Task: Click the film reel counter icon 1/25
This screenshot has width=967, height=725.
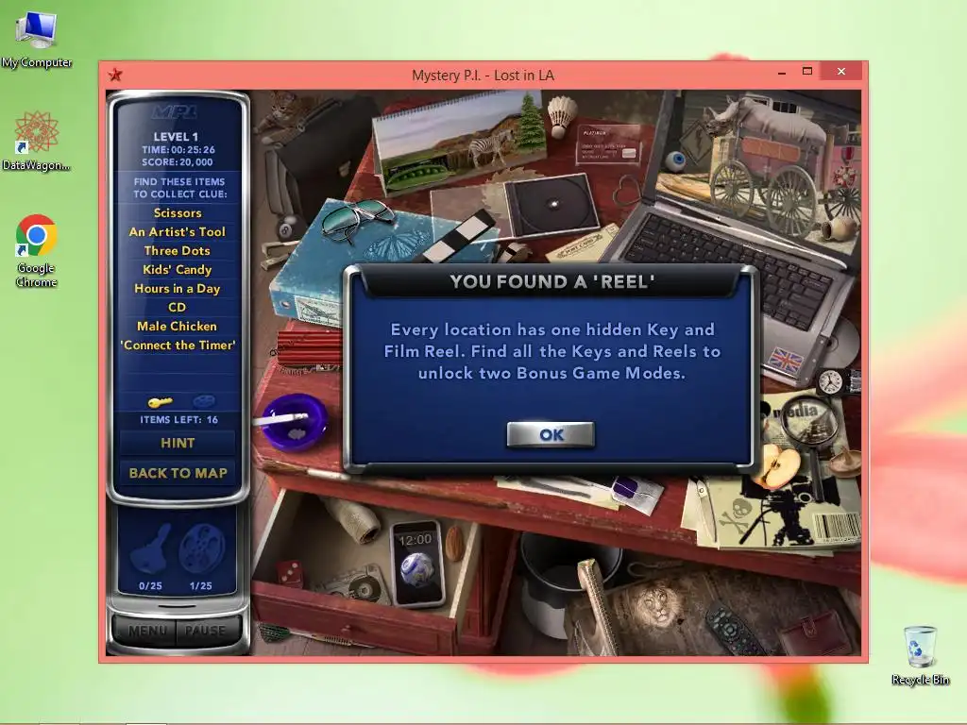Action: (202, 557)
